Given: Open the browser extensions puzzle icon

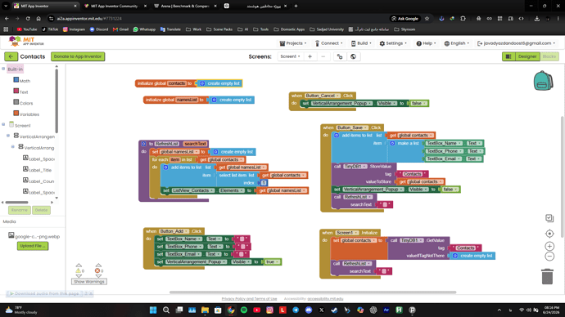Looking at the screenshot, I should (463, 18).
